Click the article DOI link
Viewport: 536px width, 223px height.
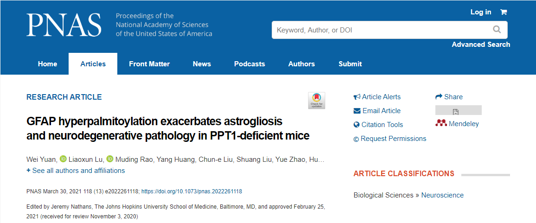coord(191,191)
